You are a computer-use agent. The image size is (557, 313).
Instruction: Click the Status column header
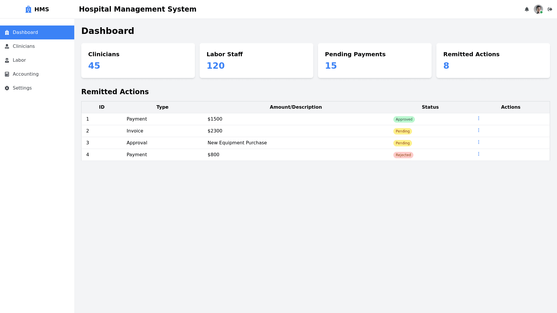point(430,107)
